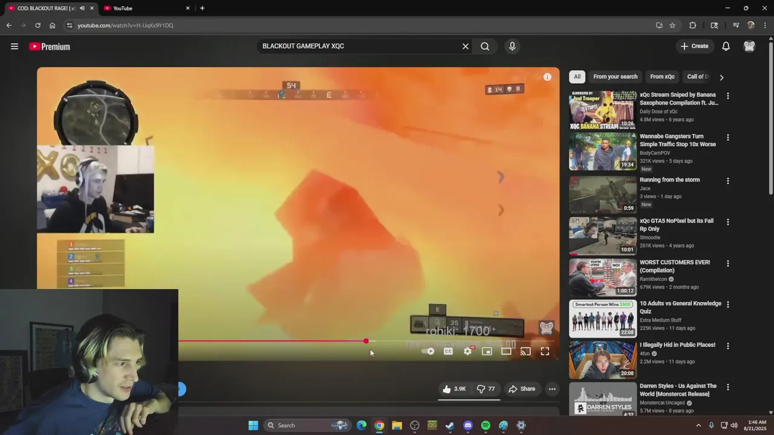Show video info card icon
The image size is (774, 435).
click(x=547, y=77)
